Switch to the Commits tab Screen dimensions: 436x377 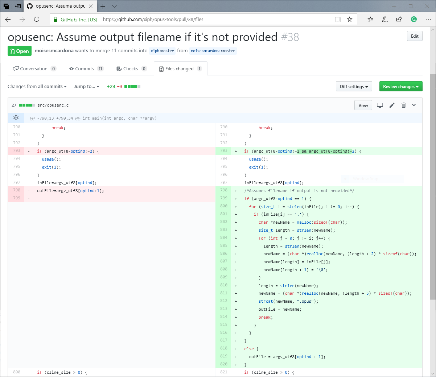[x=86, y=69]
